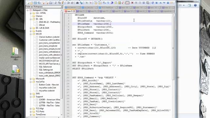The width and height of the screenshot is (210, 118).
Task: Cut selection using the scissors icon
Action: click(x=56, y=3)
